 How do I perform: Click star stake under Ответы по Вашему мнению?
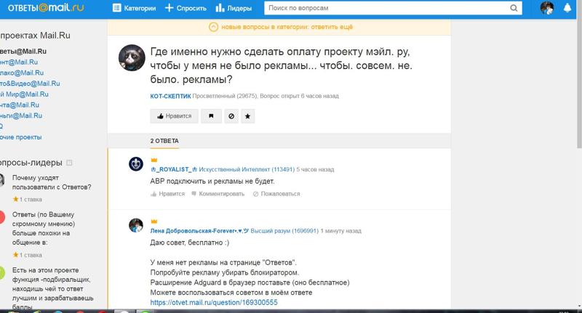[x=27, y=255]
